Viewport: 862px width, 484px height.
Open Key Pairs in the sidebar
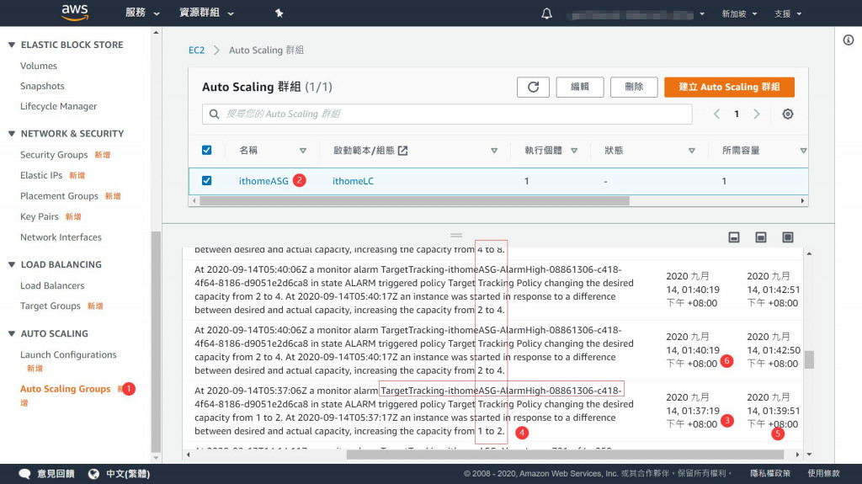39,216
